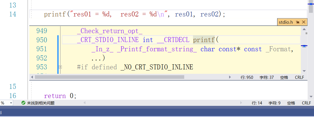This screenshot has height=117, width=314.
Task: Click the highlighted printf identifier on line 950
Action: click(x=204, y=40)
